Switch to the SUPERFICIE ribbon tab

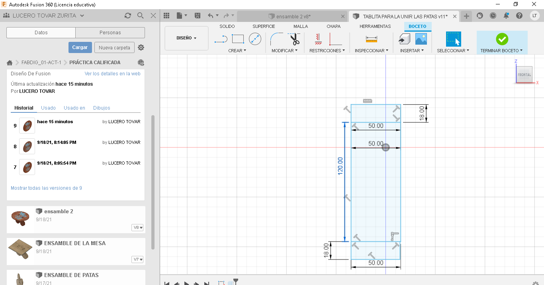point(264,26)
